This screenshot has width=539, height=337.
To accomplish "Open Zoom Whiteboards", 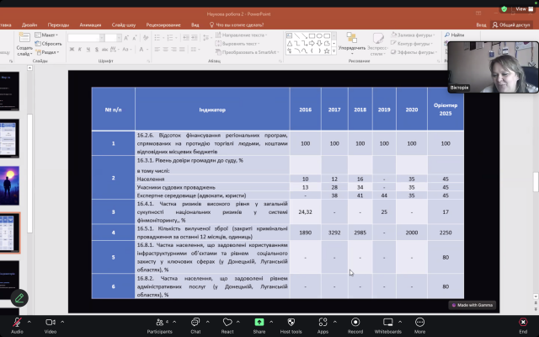I will 387,325.
